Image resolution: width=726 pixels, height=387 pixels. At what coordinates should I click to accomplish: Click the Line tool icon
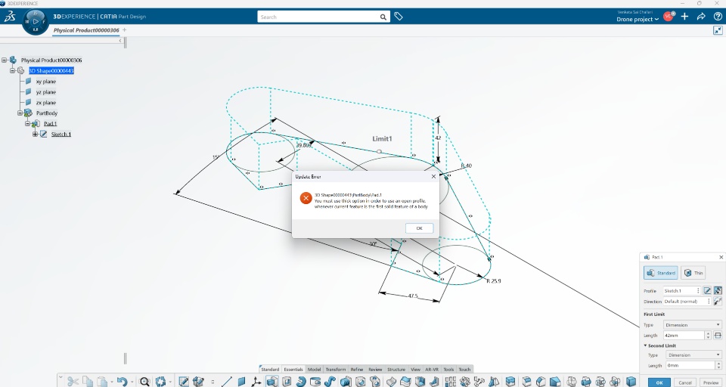click(226, 382)
